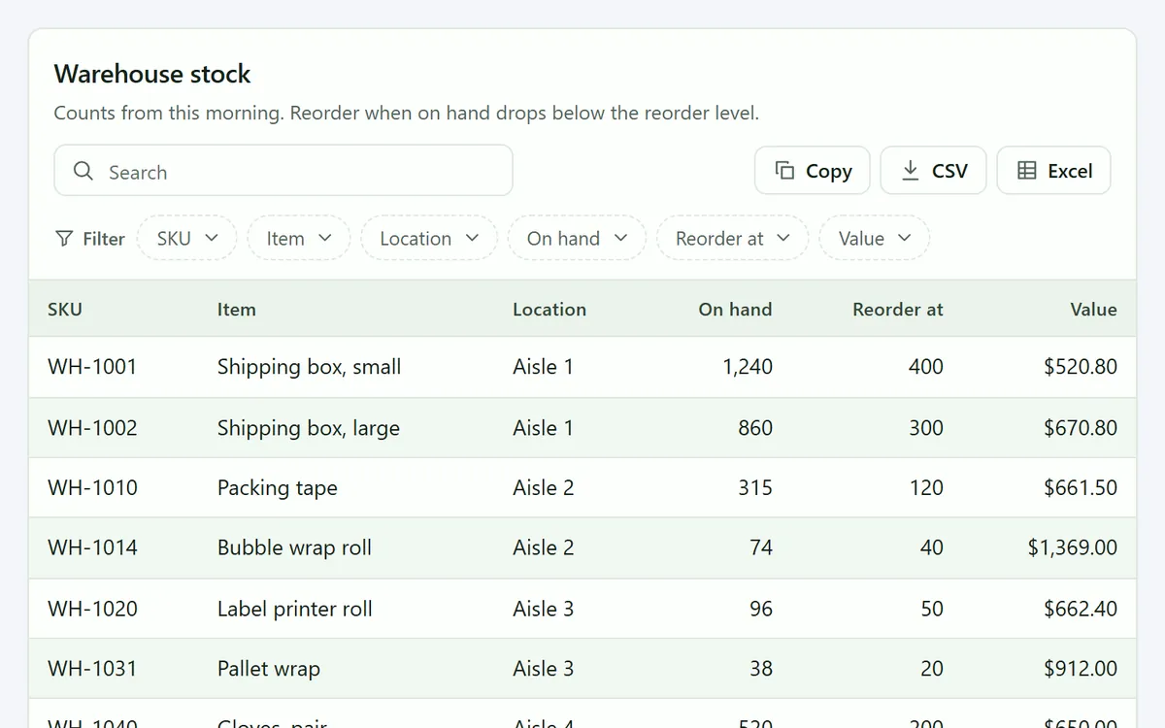Sort by the Location column header
Viewport: 1165px width, 728px height.
point(549,310)
